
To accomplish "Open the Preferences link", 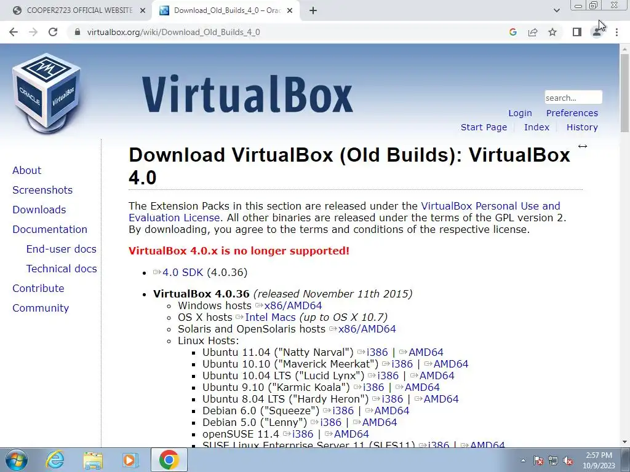I will coord(572,113).
